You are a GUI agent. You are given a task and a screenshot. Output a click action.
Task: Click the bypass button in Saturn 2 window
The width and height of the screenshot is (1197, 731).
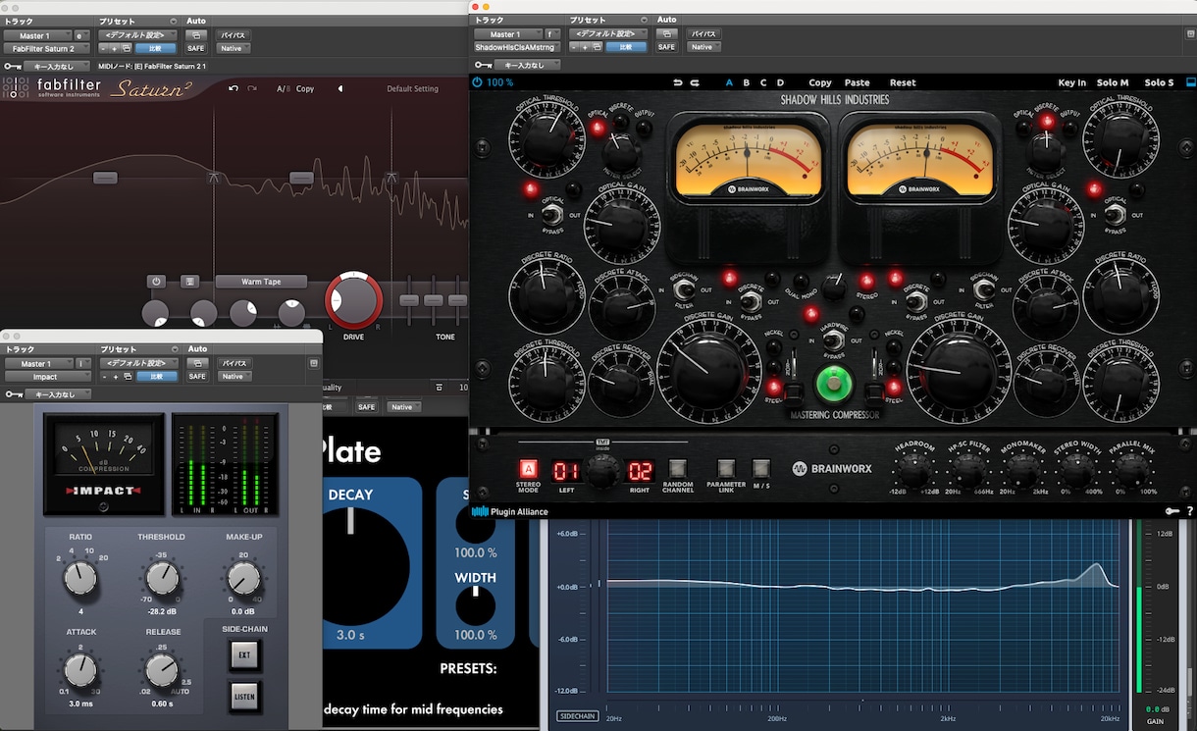tap(234, 34)
